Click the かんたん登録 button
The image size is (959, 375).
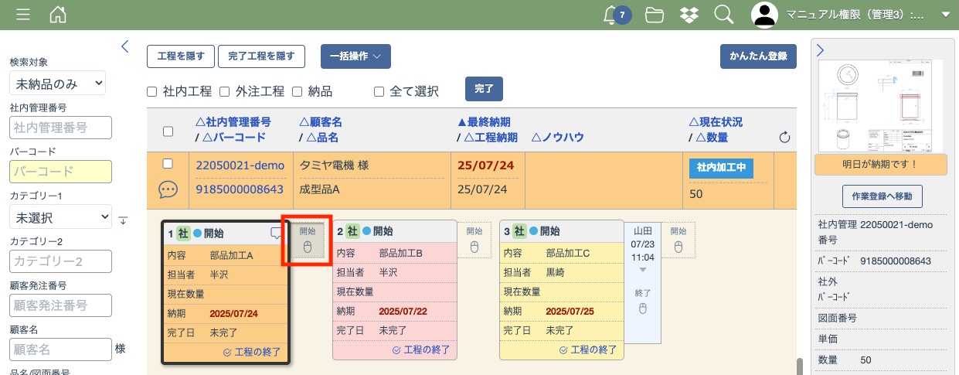[757, 56]
